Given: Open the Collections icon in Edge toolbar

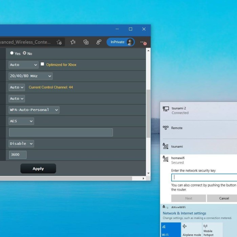Looking at the screenshot, I should [86, 42].
